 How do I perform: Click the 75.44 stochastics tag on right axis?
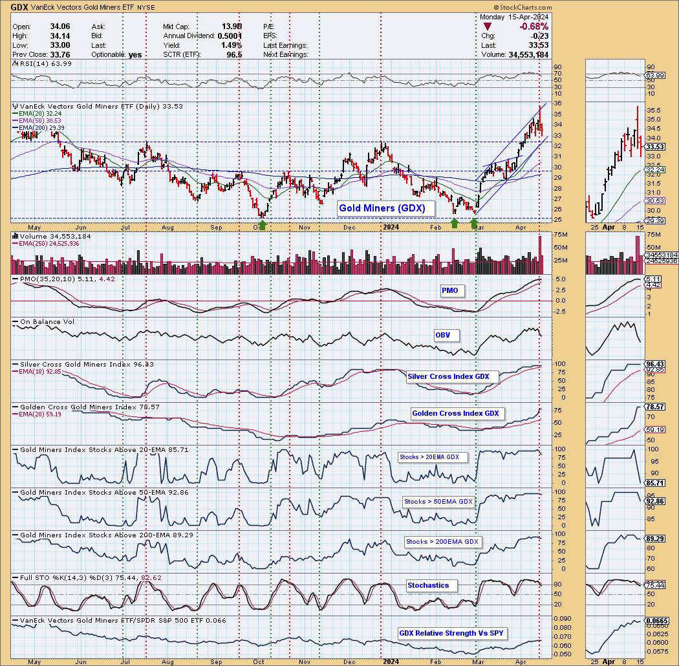click(x=654, y=585)
